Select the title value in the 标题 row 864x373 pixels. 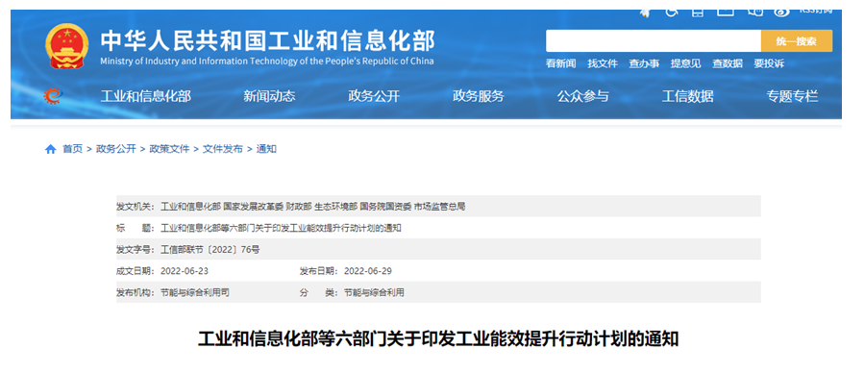point(281,228)
